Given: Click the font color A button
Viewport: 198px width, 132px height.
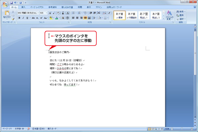Looking at the screenshot, I should click(x=57, y=18).
